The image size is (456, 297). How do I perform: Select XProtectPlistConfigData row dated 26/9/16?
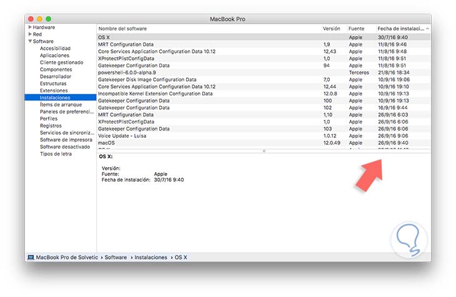point(264,122)
